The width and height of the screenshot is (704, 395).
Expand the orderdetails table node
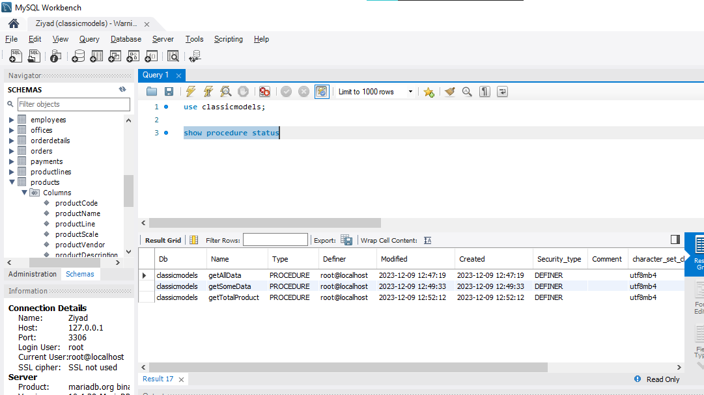coord(12,141)
